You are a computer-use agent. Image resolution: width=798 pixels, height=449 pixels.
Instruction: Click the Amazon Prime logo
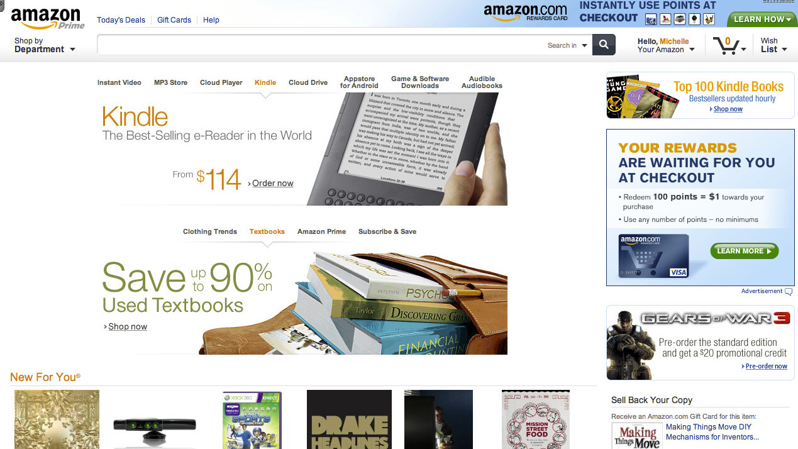tap(48, 18)
